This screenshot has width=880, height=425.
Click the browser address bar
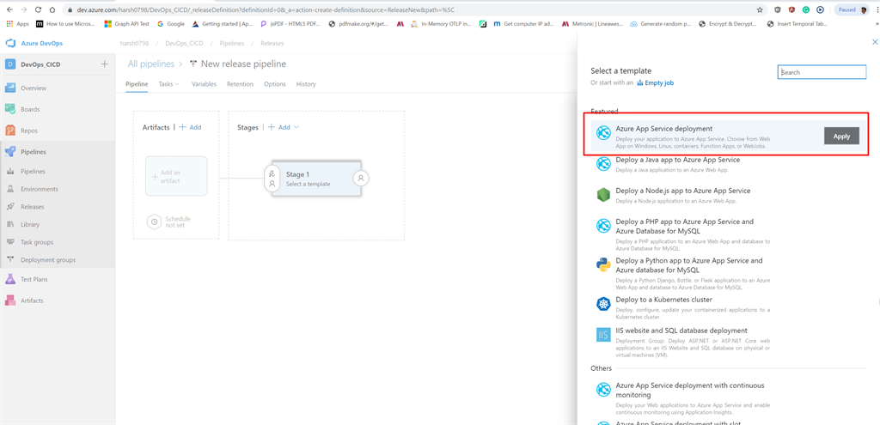click(412, 9)
